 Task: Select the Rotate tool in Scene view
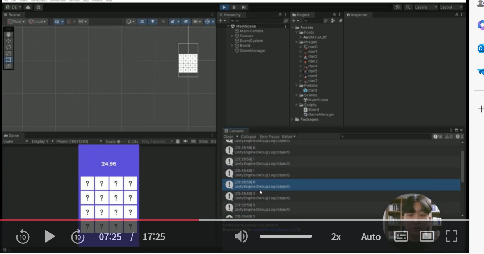(9, 47)
